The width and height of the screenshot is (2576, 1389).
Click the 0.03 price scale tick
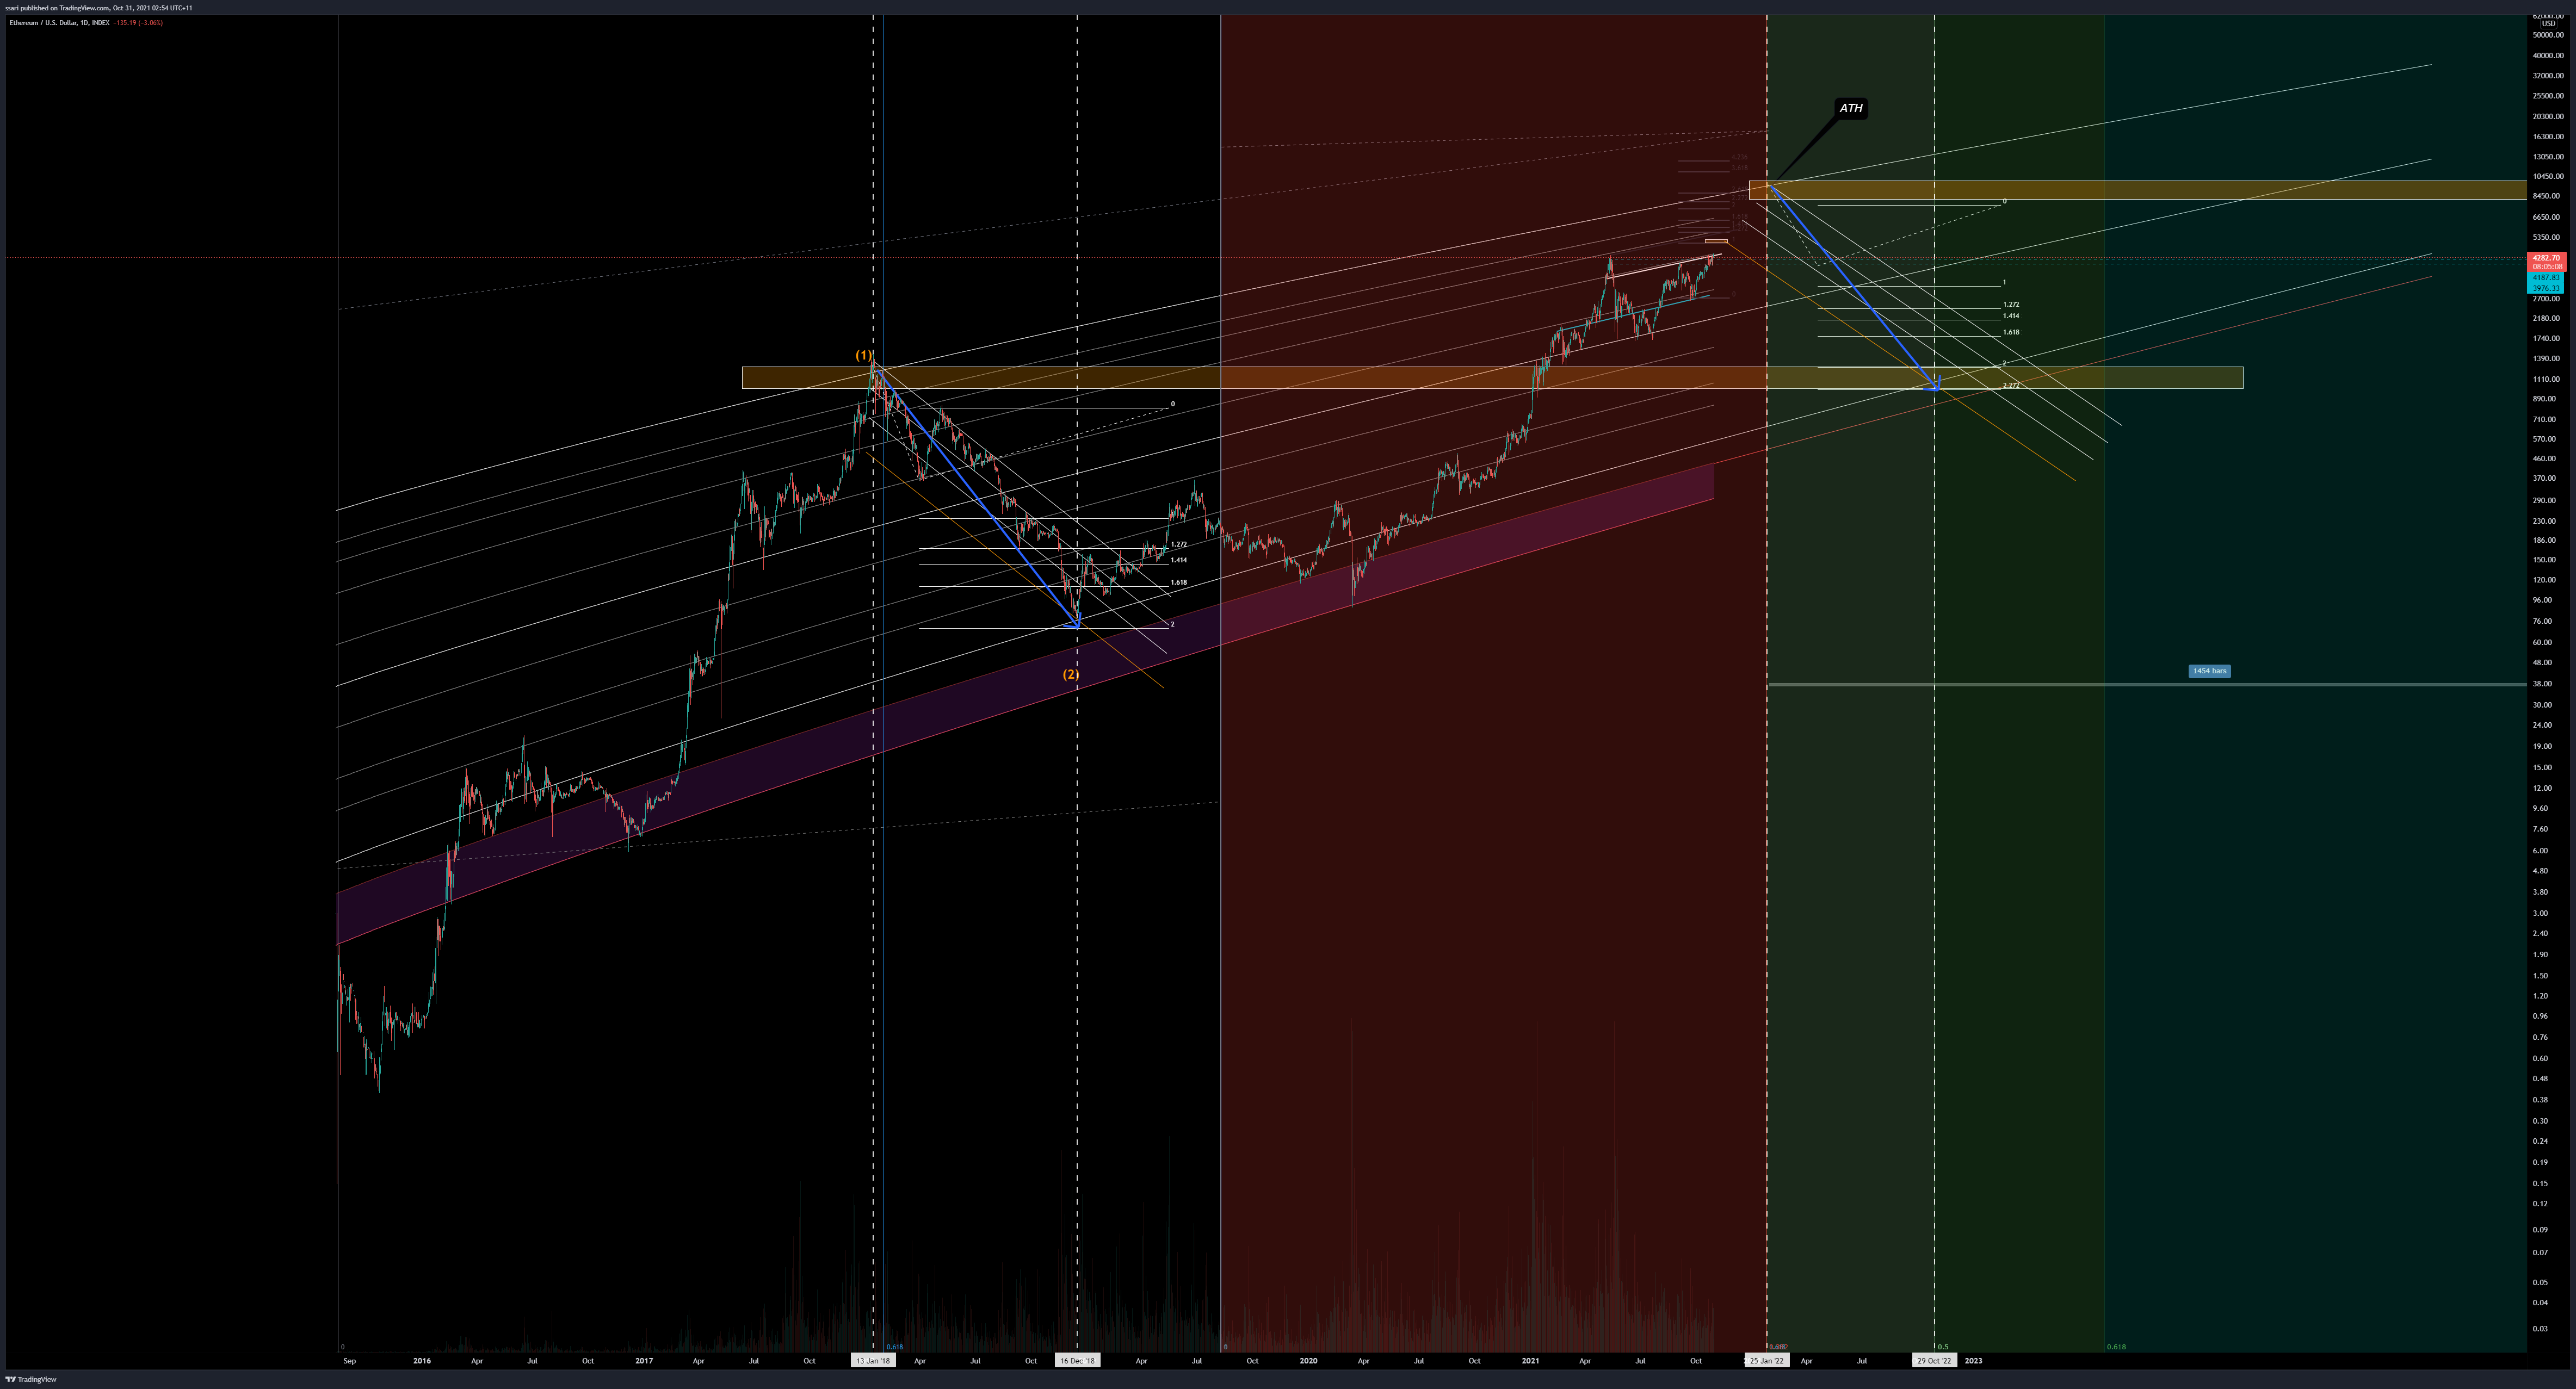(2540, 1329)
